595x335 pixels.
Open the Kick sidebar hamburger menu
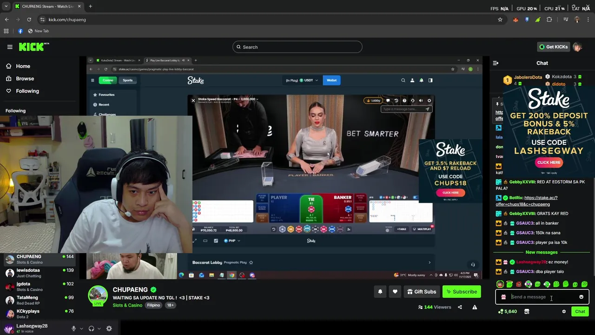tap(10, 47)
